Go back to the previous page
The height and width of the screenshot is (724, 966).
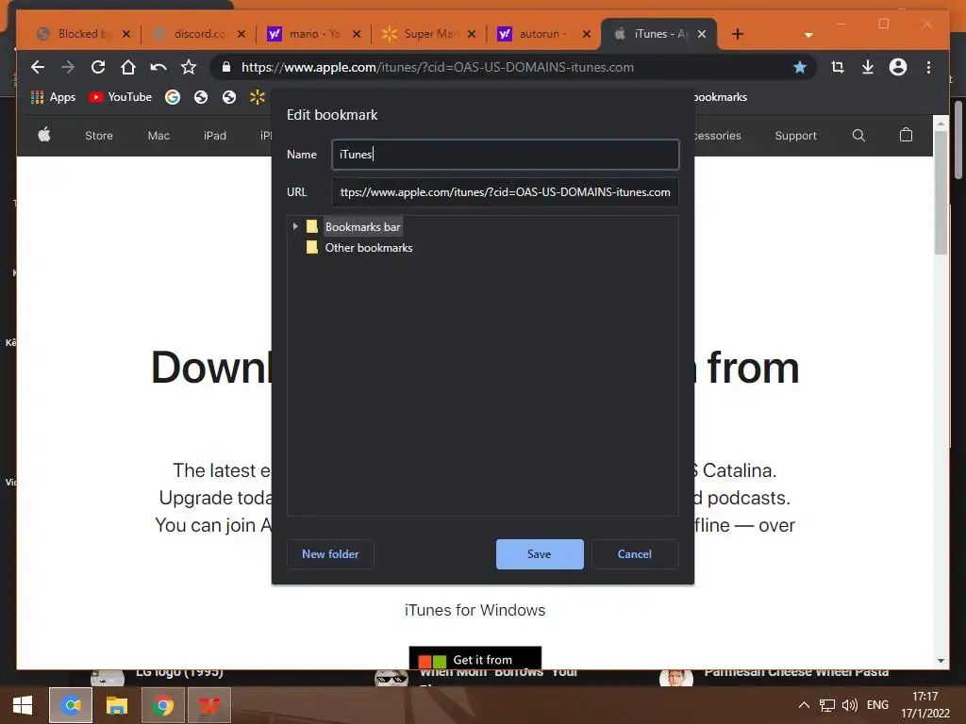point(38,67)
